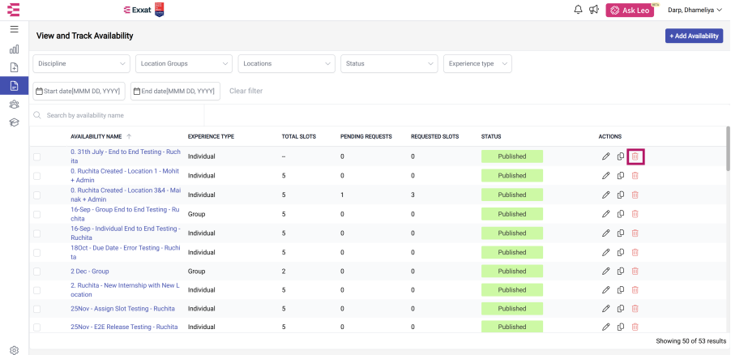This screenshot has width=731, height=355.
Task: Open 0. 31th July - End to End Testing link
Action: tap(126, 156)
